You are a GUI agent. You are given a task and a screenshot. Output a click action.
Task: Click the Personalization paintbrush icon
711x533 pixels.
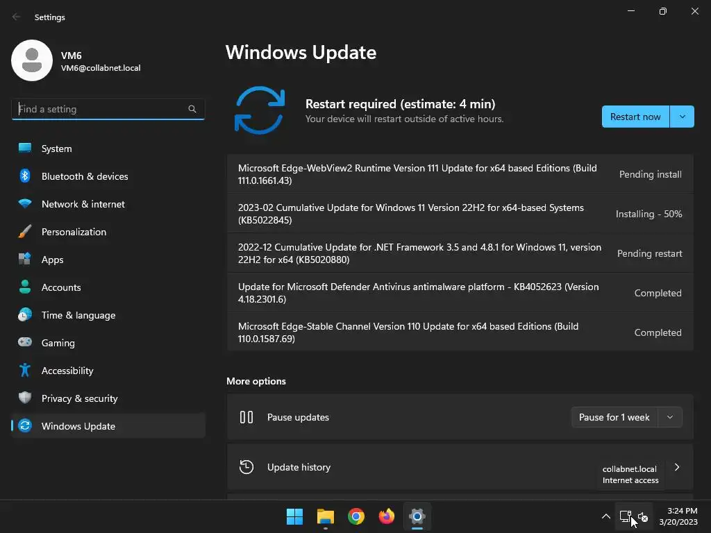pyautogui.click(x=25, y=231)
